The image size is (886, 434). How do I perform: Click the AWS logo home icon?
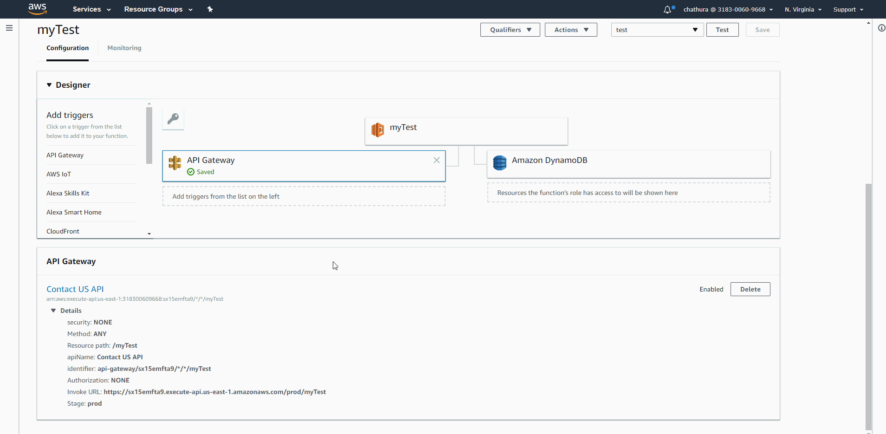(37, 9)
